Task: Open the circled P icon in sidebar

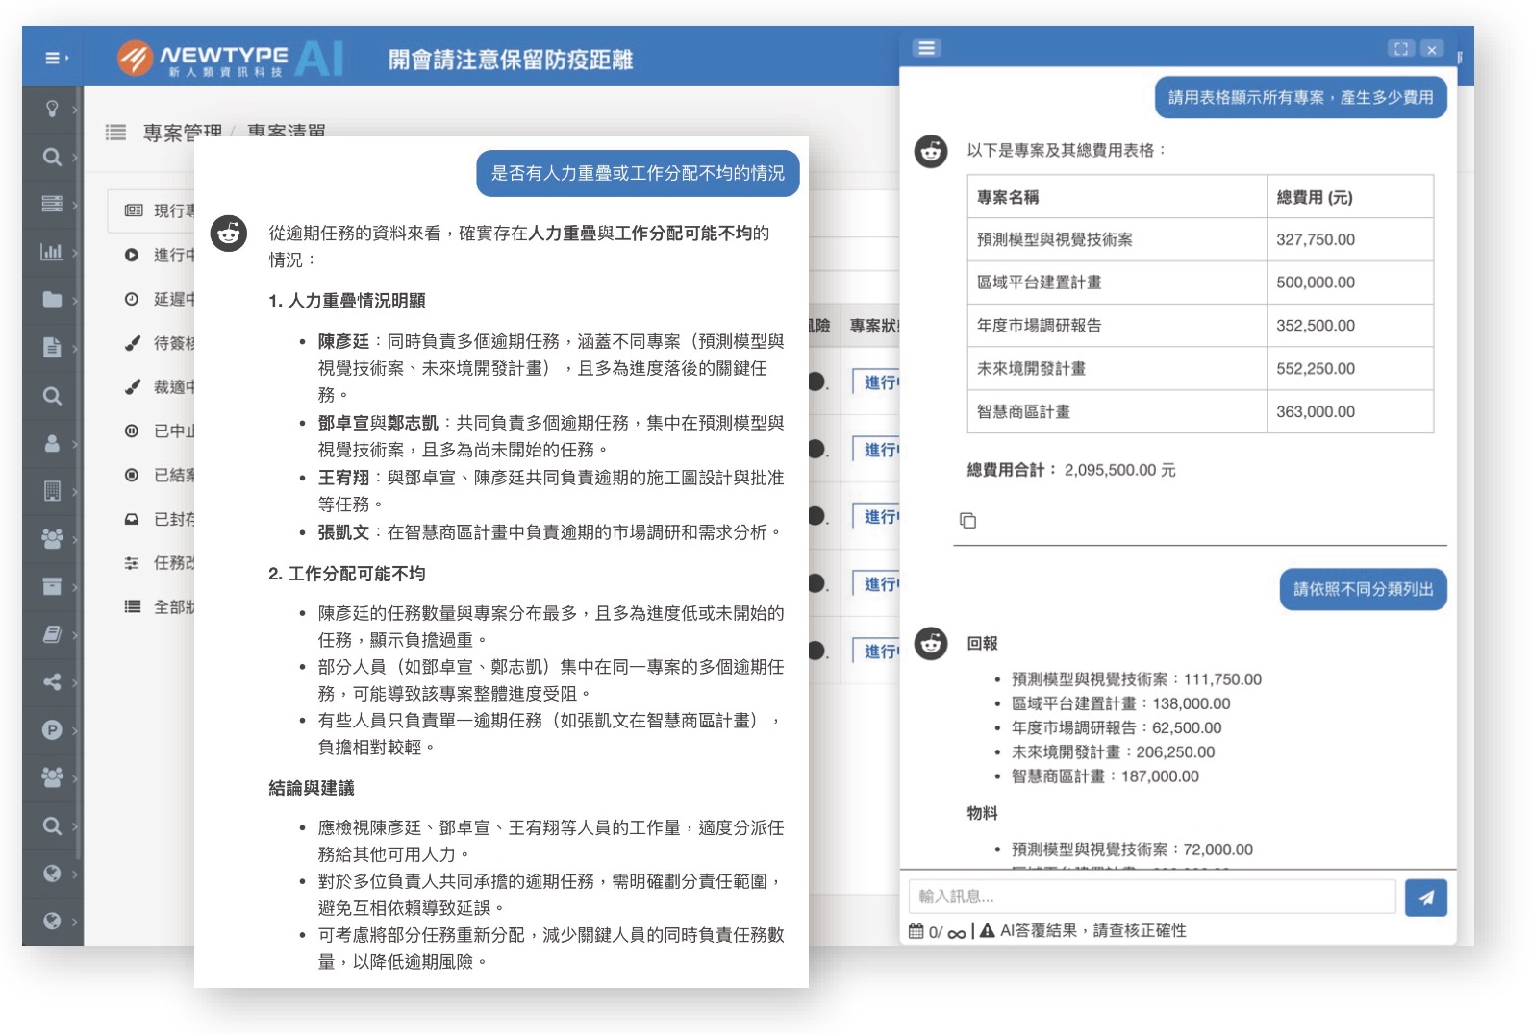Action: point(52,730)
